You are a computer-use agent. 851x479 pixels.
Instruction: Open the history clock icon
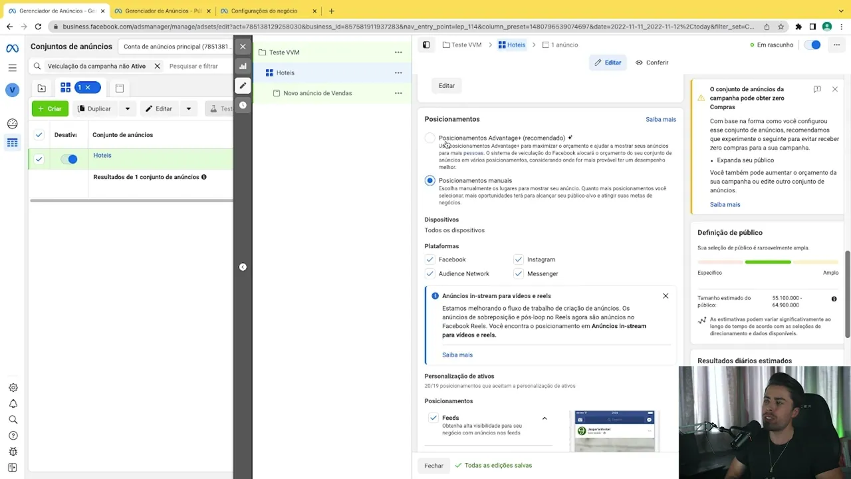point(243,105)
